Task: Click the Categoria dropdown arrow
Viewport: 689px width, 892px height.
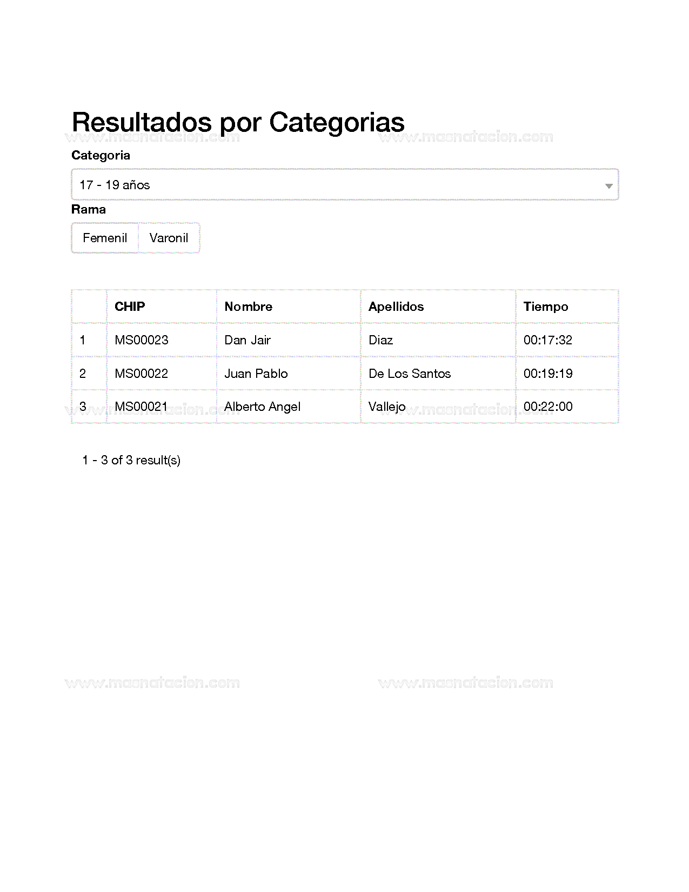Action: point(608,185)
